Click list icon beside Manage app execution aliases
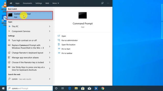 pyautogui.click(x=9, y=57)
